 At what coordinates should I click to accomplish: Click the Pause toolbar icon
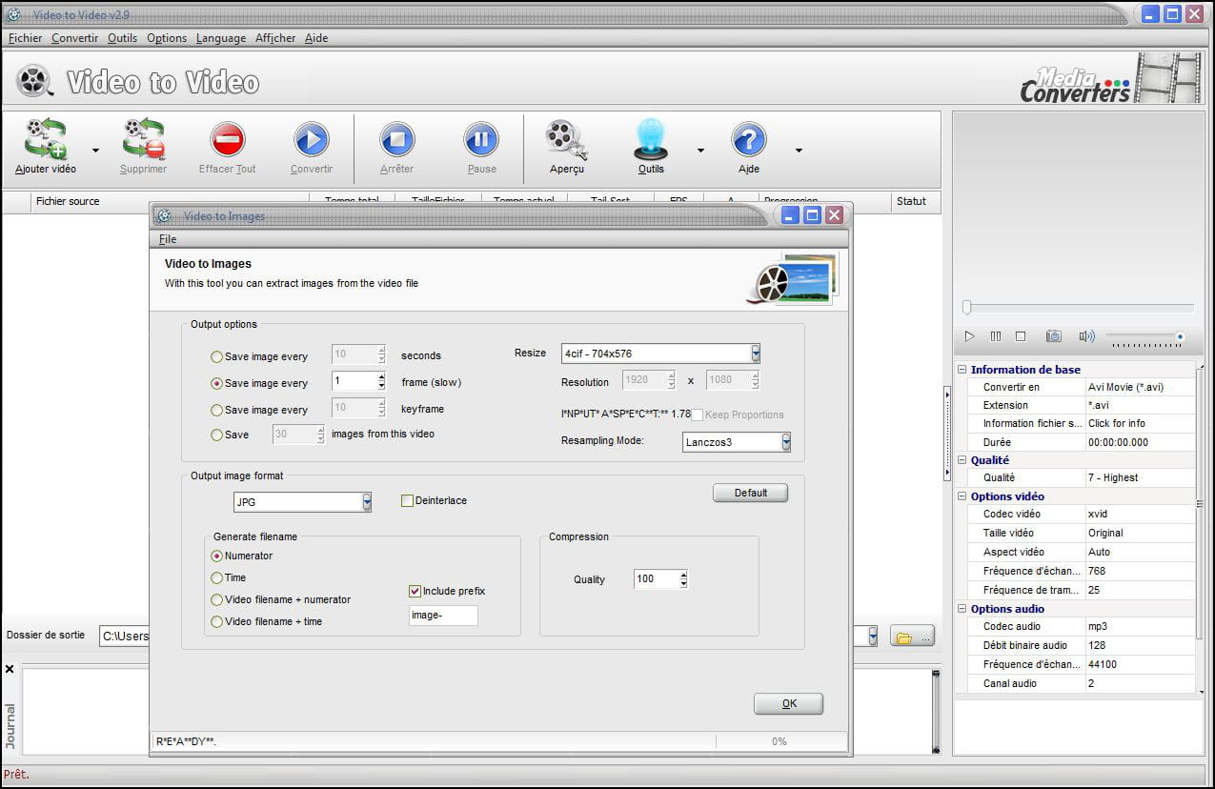point(481,140)
